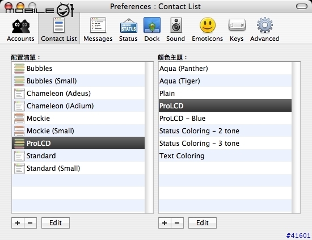Select Standard (Small) layout name
The image size is (312, 240).
coord(53,169)
